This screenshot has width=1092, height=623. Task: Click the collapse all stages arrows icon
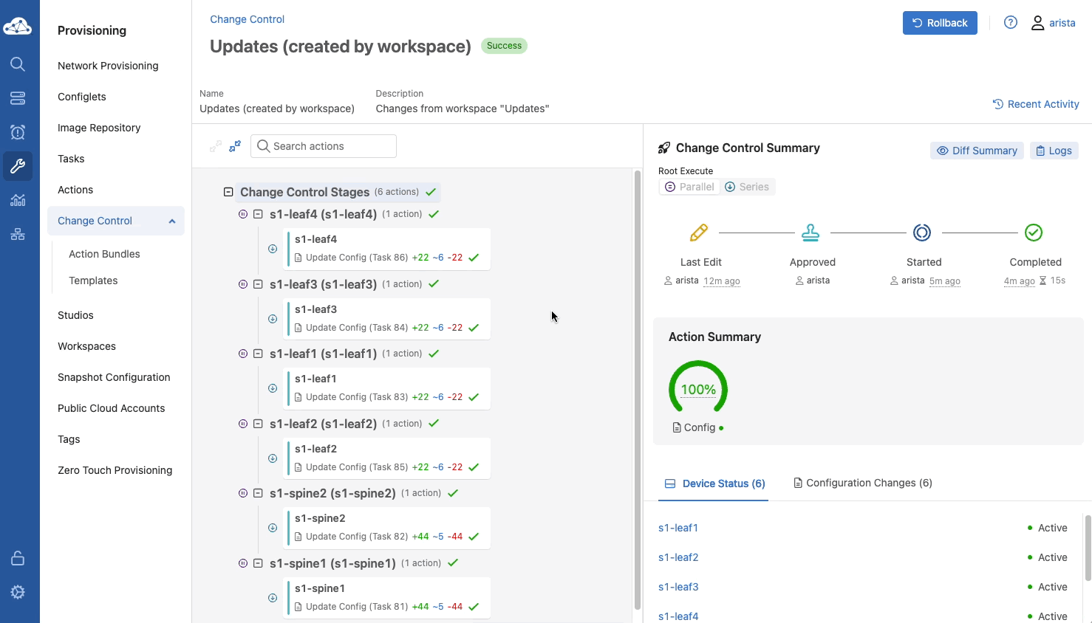point(235,146)
